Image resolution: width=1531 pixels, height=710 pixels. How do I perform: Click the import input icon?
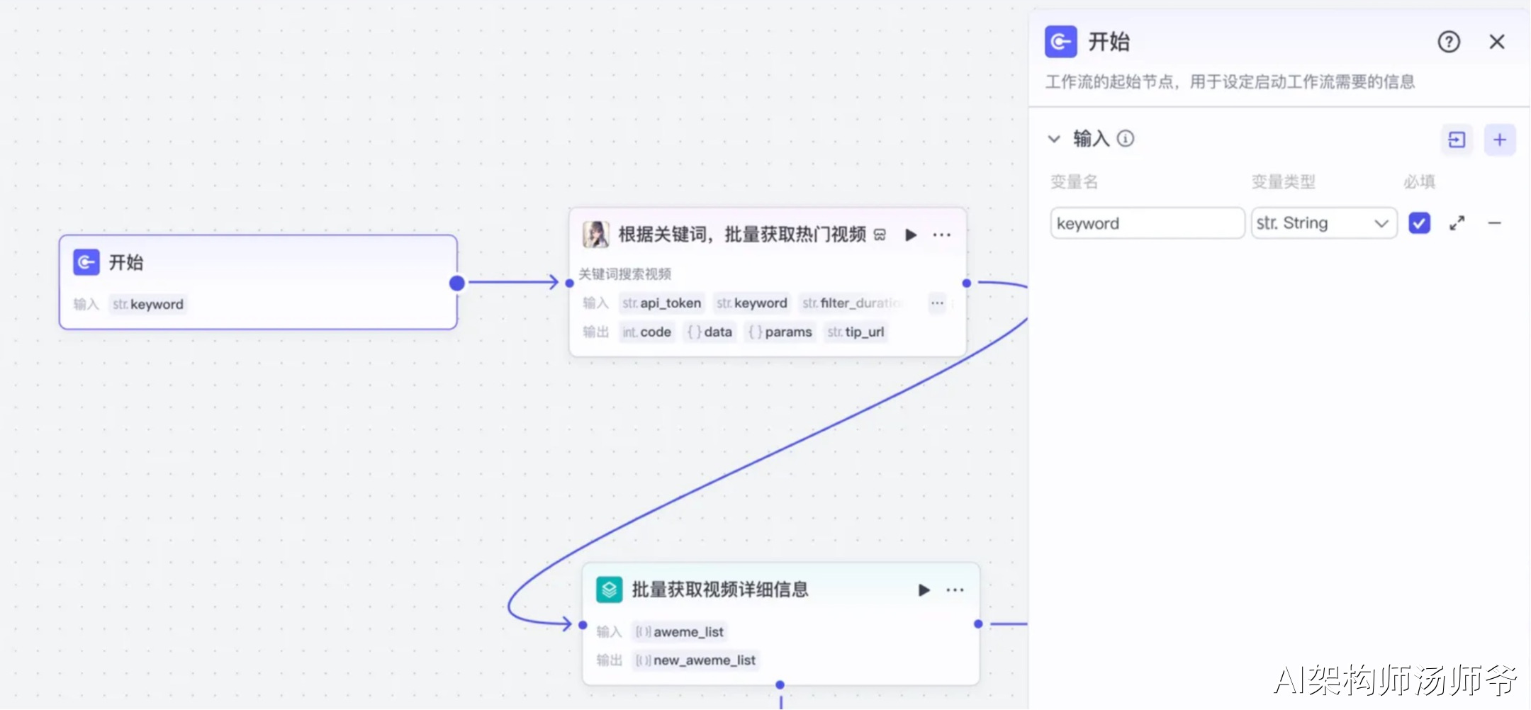pyautogui.click(x=1457, y=140)
